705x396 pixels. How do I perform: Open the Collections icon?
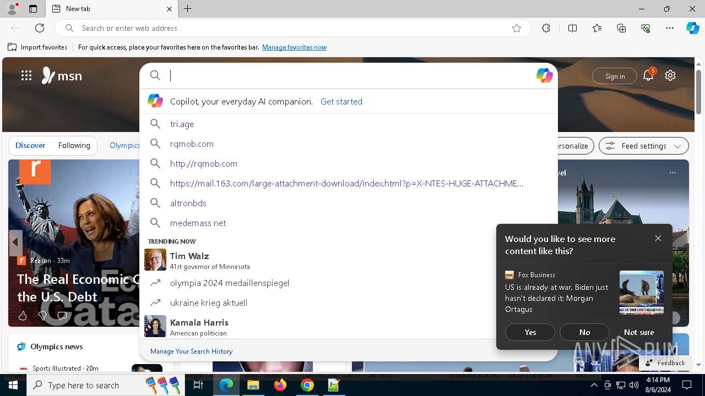pos(621,28)
